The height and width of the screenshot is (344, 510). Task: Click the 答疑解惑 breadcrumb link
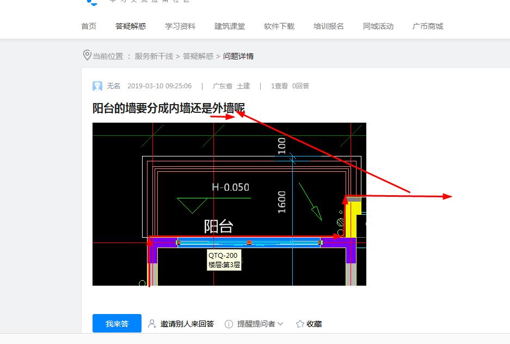click(198, 56)
